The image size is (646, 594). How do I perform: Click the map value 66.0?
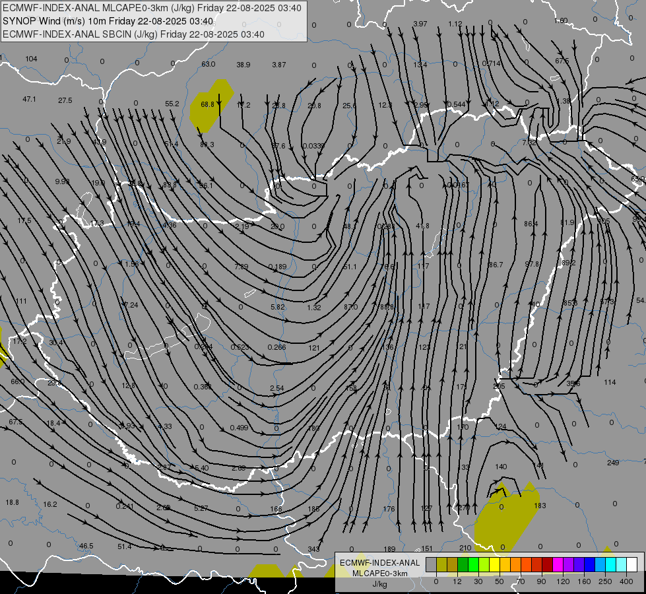(17, 381)
